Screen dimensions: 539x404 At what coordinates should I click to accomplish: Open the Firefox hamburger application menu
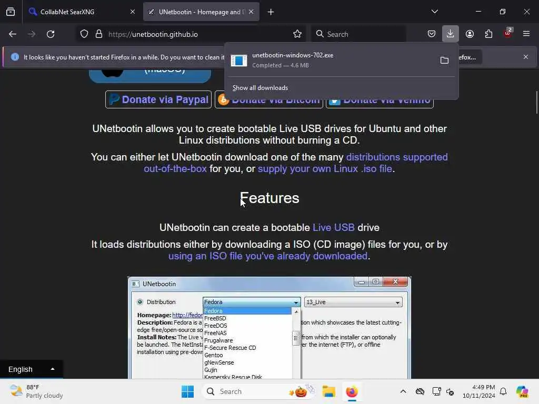click(526, 34)
